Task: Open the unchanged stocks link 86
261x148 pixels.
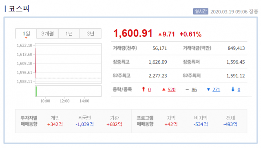Action: coord(194,90)
